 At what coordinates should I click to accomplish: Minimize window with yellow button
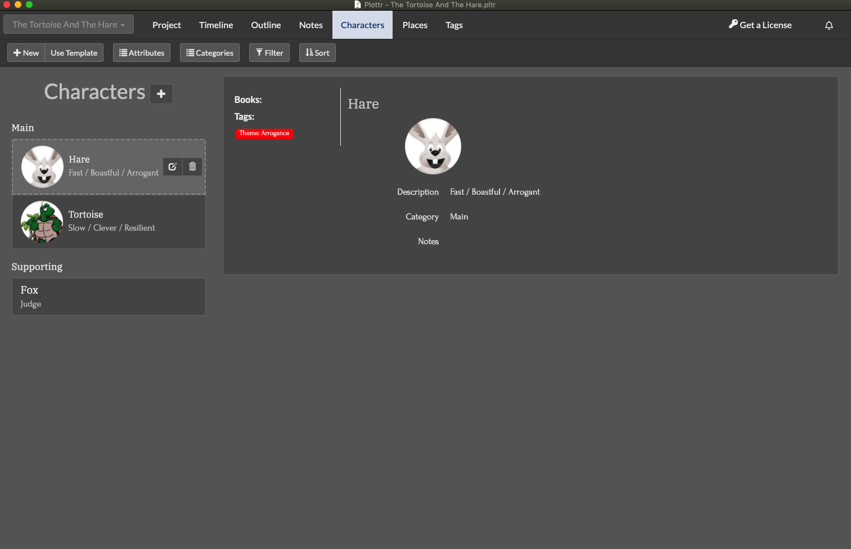tap(18, 4)
